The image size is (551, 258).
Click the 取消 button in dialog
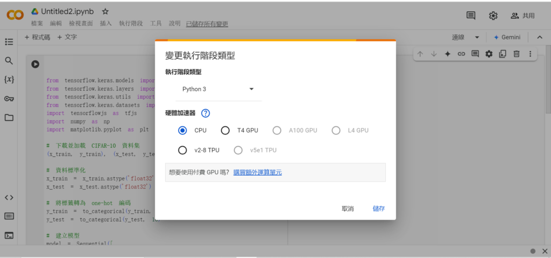(x=348, y=209)
